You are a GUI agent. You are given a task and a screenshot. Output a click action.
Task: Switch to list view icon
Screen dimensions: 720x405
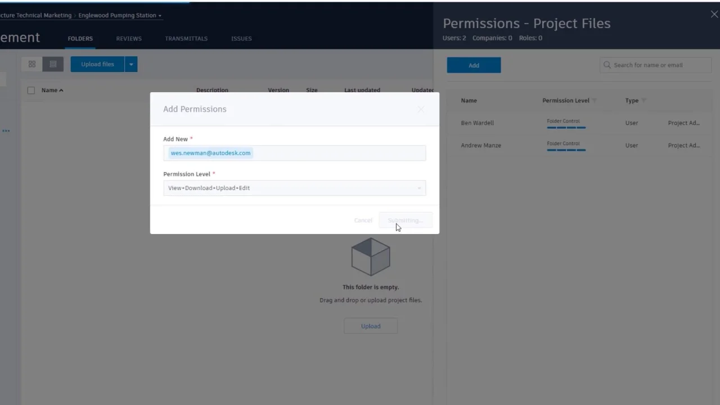click(53, 64)
